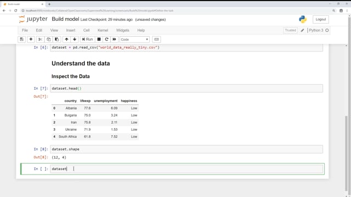
Task: Open the Help menu
Action: [141, 30]
